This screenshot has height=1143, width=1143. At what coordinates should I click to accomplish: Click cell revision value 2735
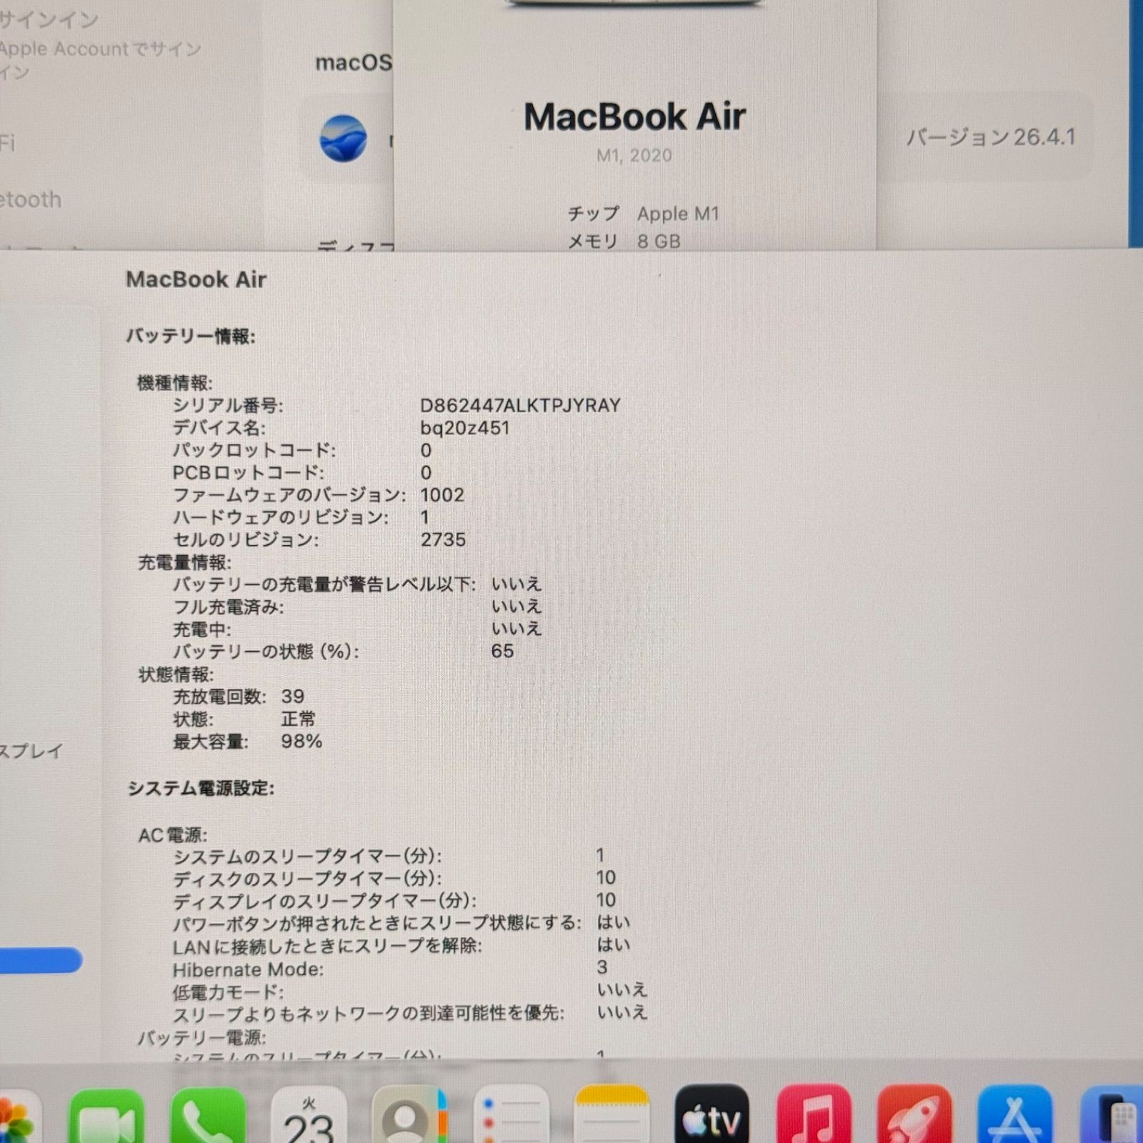pyautogui.click(x=443, y=539)
